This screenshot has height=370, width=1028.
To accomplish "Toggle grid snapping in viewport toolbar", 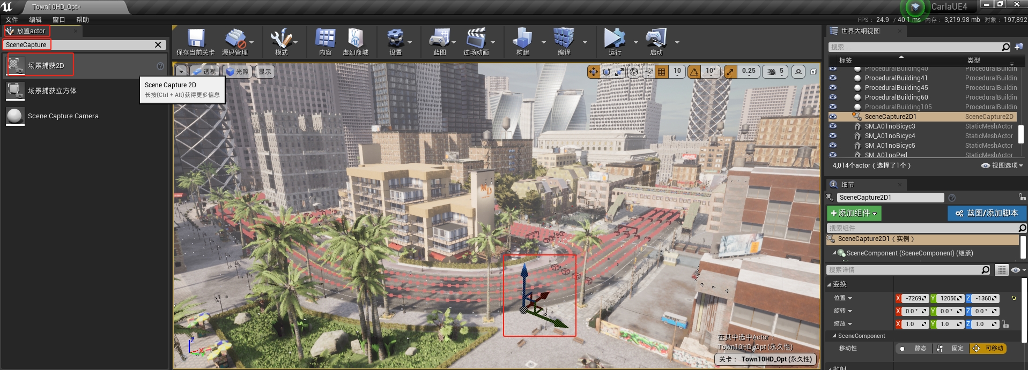I will (x=662, y=72).
